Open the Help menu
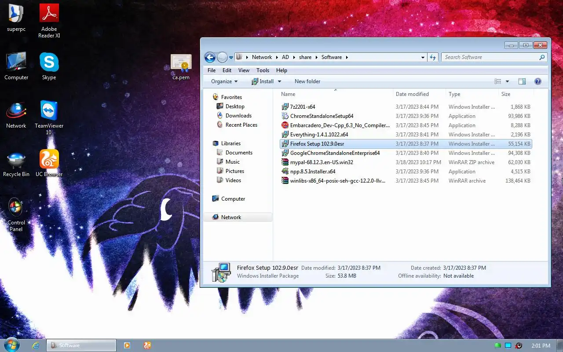The height and width of the screenshot is (352, 563). [x=281, y=70]
